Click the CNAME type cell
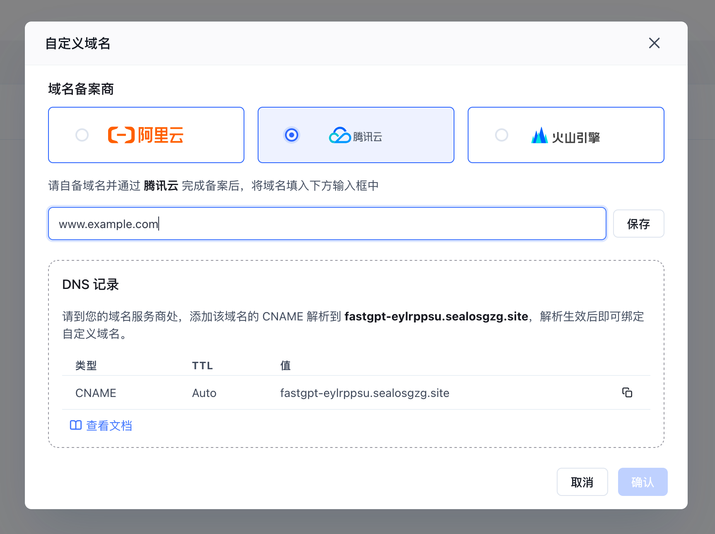The image size is (715, 534). pyautogui.click(x=96, y=393)
